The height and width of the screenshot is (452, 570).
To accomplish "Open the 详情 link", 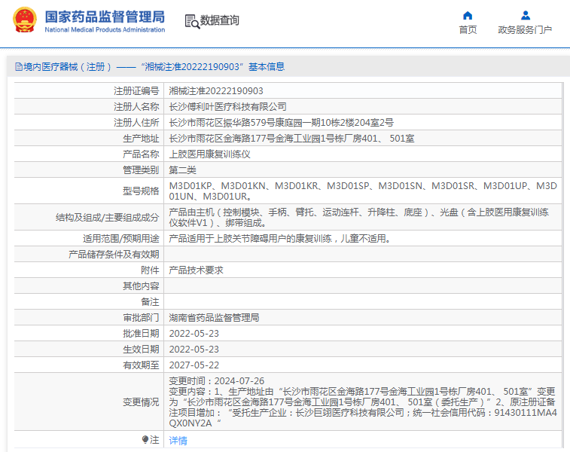I will point(178,441).
